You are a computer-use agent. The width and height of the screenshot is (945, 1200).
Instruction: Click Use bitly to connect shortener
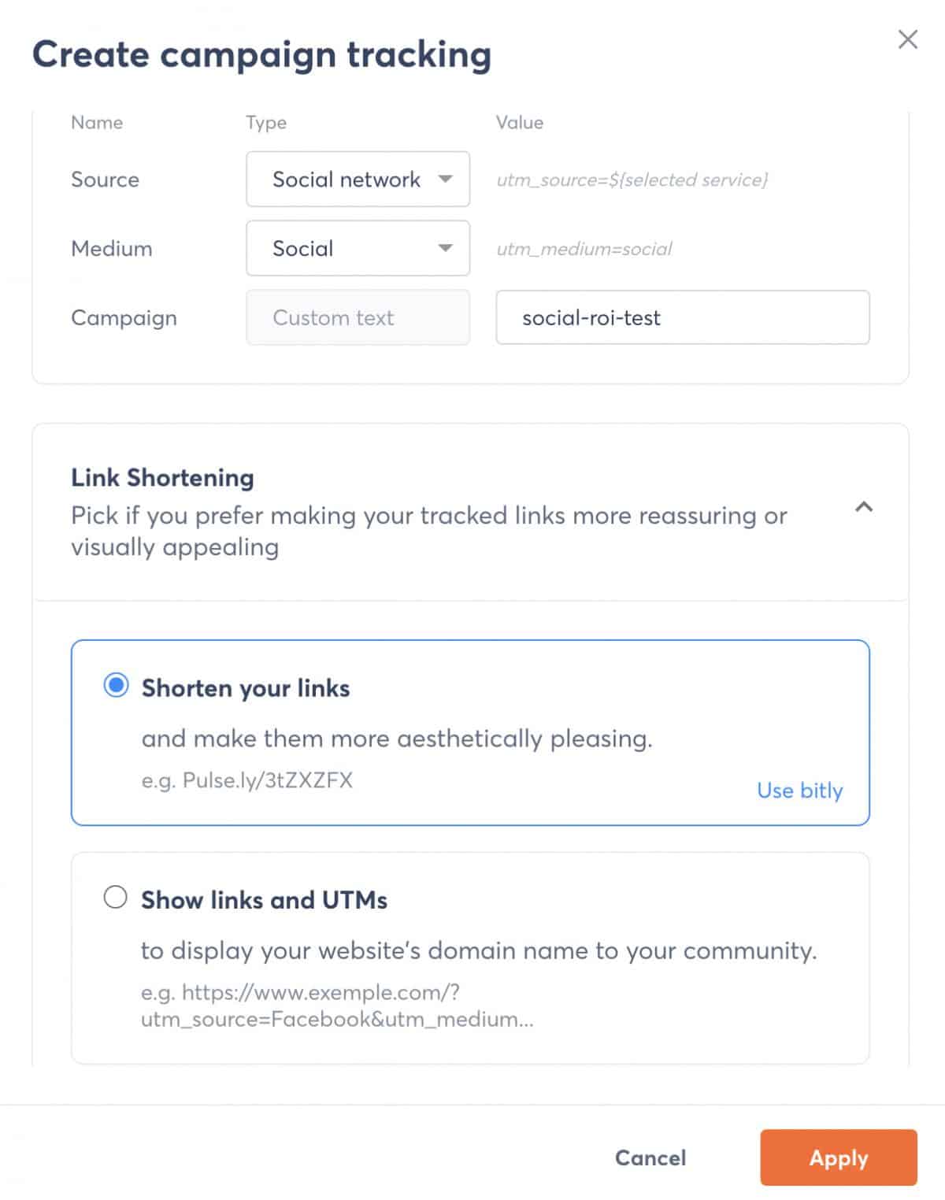[x=799, y=791]
